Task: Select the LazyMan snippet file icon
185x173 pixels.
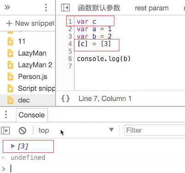Action: (10, 53)
